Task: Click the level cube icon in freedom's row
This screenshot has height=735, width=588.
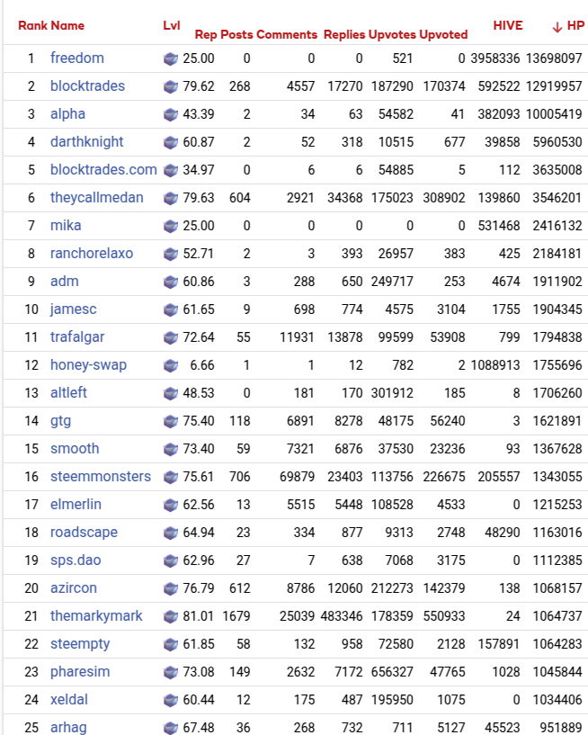Action: [171, 58]
